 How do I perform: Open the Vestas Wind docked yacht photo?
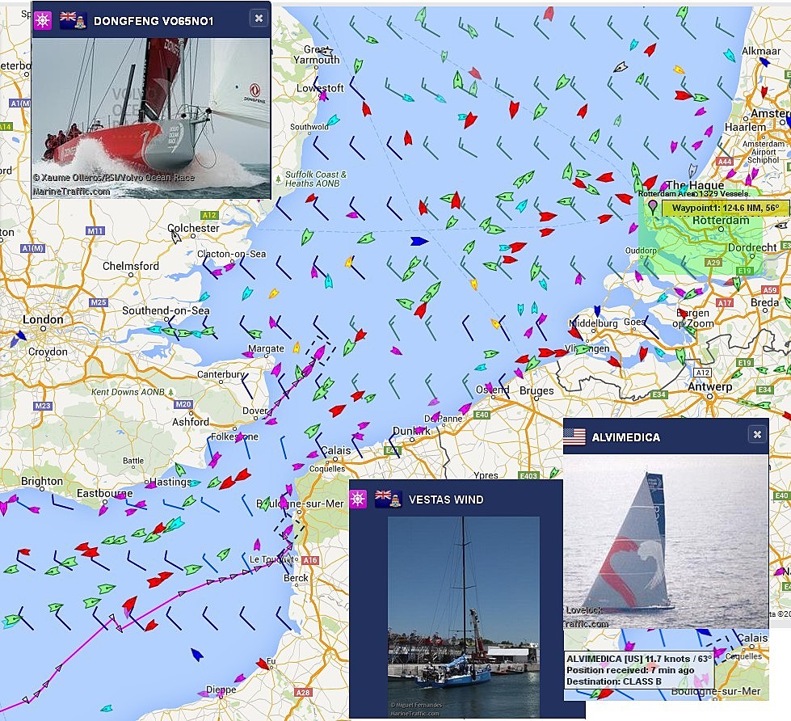pos(464,617)
